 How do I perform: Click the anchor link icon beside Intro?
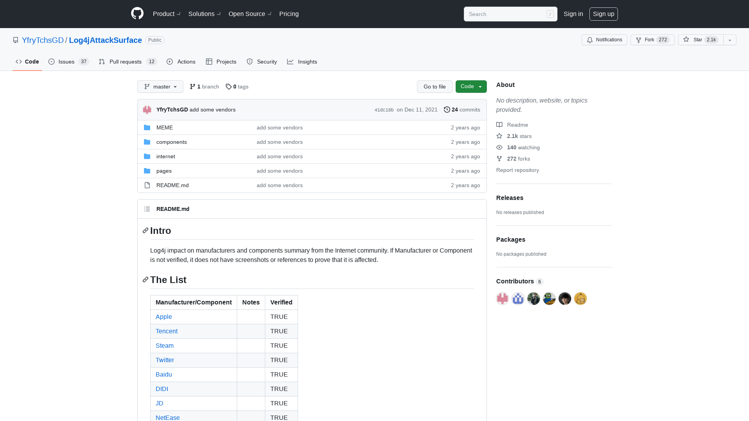[x=146, y=231]
